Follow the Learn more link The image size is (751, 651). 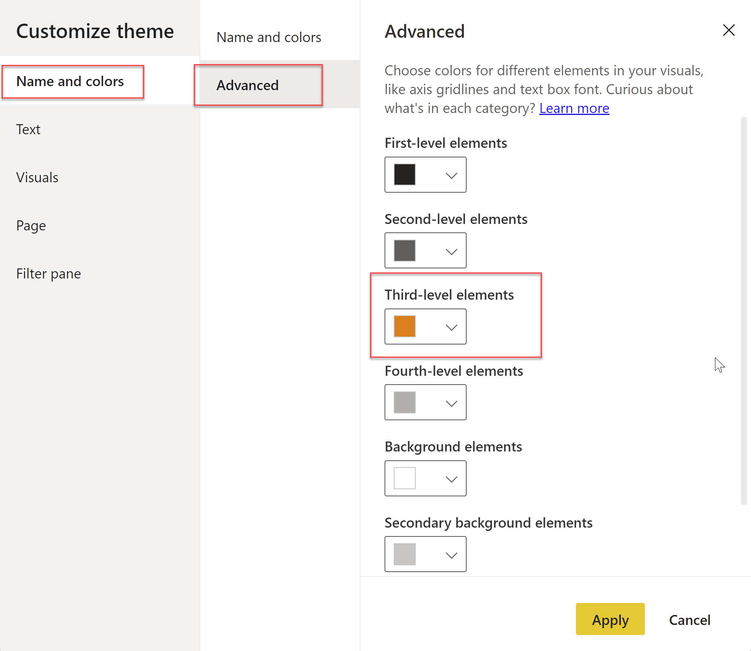point(574,108)
